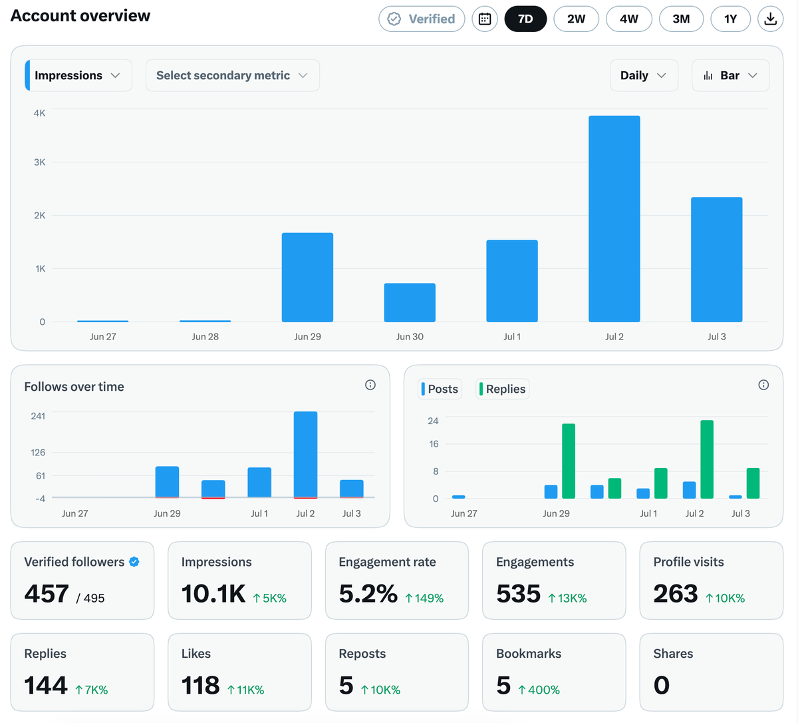Click the Jun 29 green replies bar
Screen dimensions: 798x723
click(x=569, y=461)
